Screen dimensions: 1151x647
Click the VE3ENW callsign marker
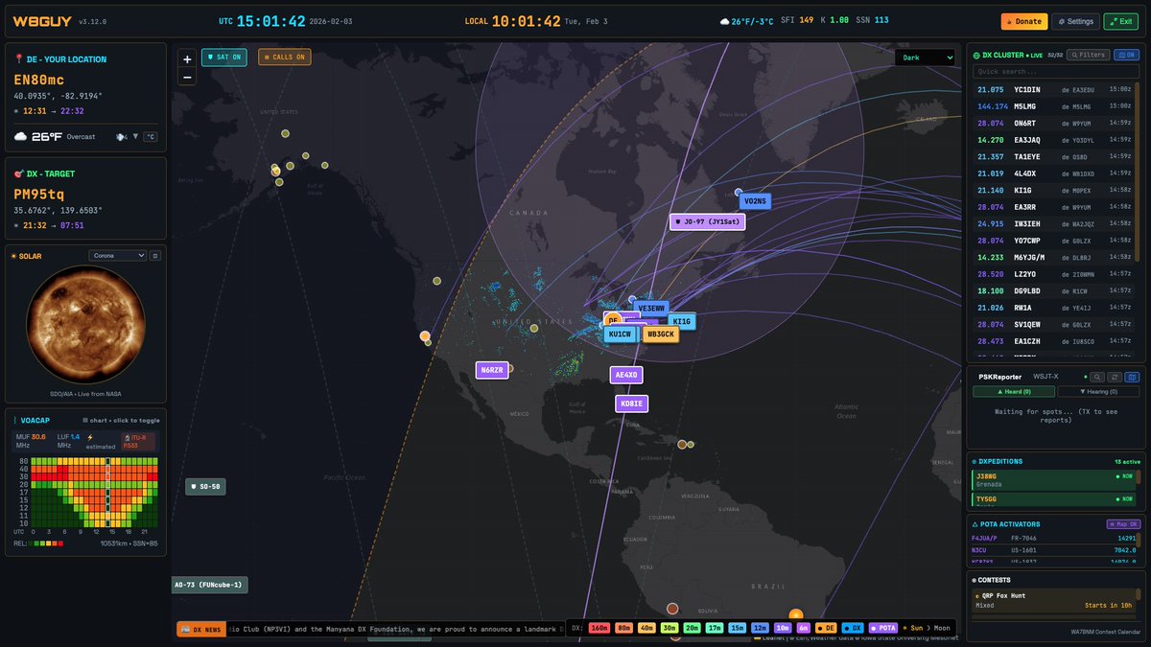[x=650, y=309]
